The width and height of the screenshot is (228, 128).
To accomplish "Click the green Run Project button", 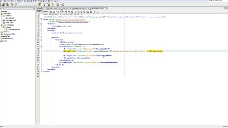I will pyautogui.click(x=53, y=5).
